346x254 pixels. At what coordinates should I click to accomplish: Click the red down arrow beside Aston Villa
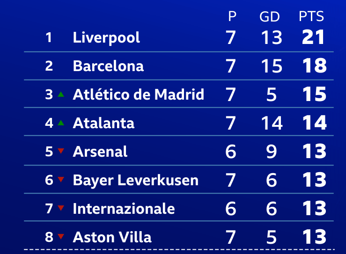pos(60,237)
